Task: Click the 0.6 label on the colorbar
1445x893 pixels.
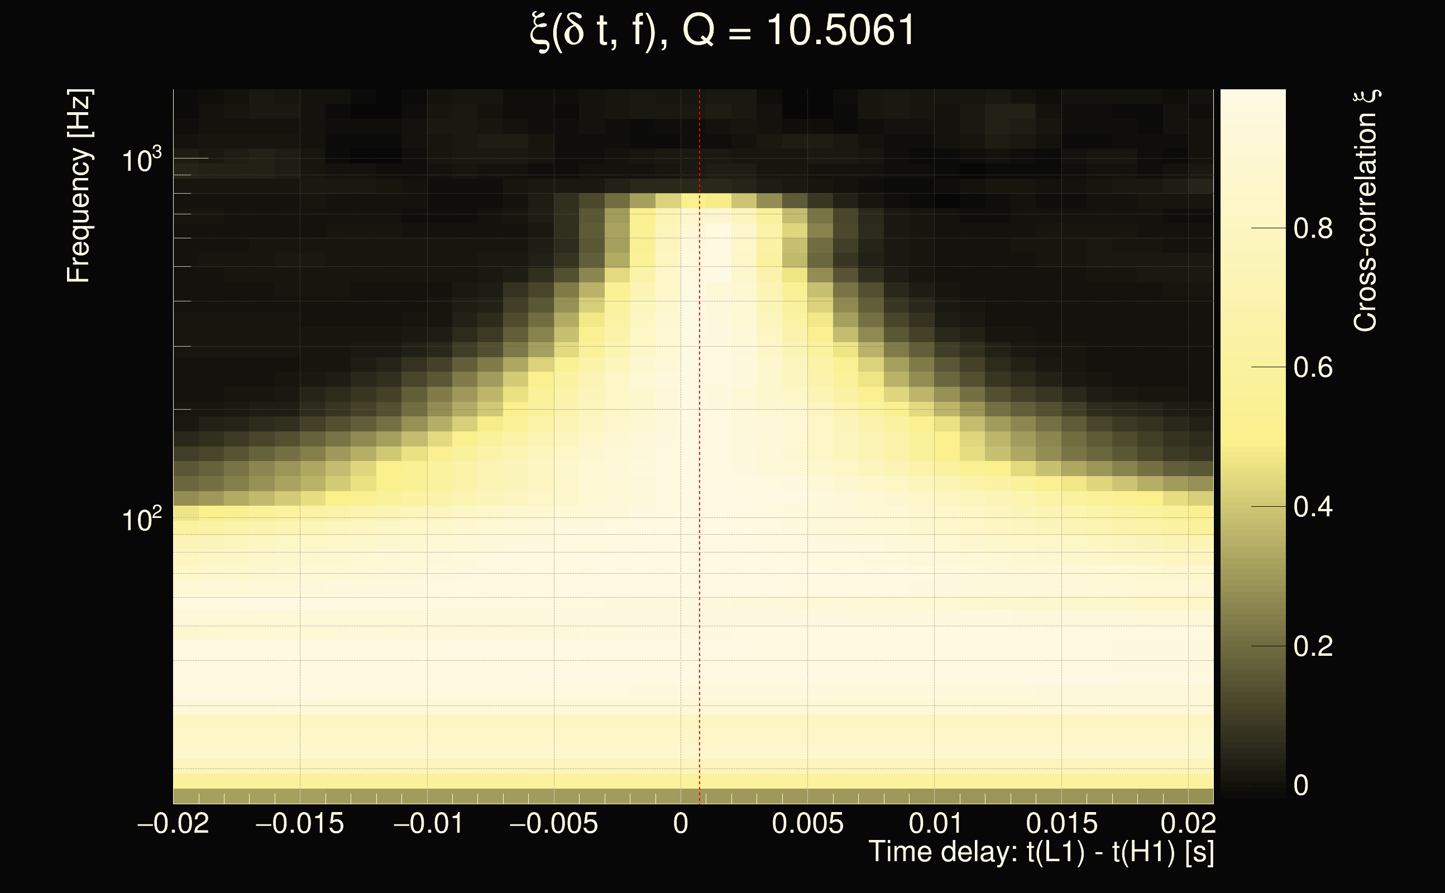Action: [x=1313, y=367]
